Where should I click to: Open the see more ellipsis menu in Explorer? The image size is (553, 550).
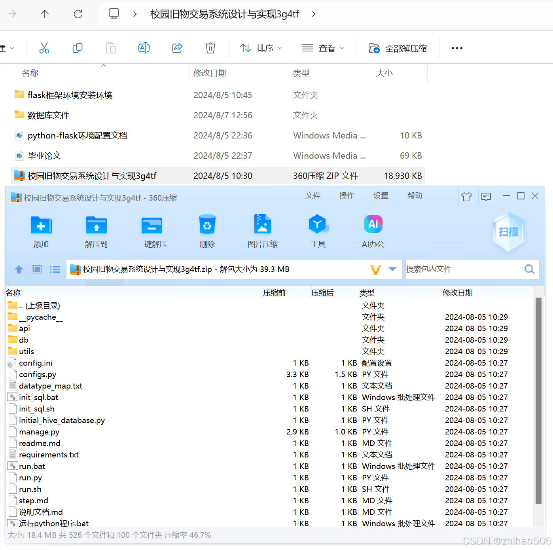click(457, 48)
